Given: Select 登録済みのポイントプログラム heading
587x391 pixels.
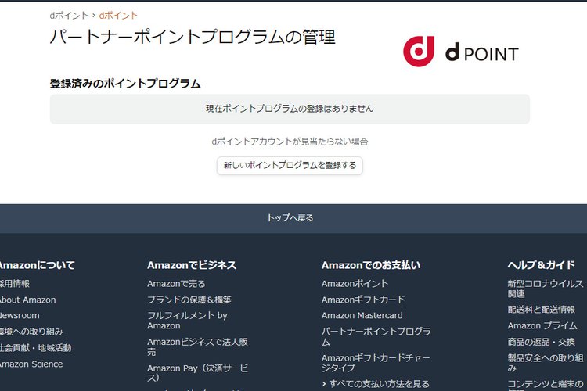Looking at the screenshot, I should point(125,84).
